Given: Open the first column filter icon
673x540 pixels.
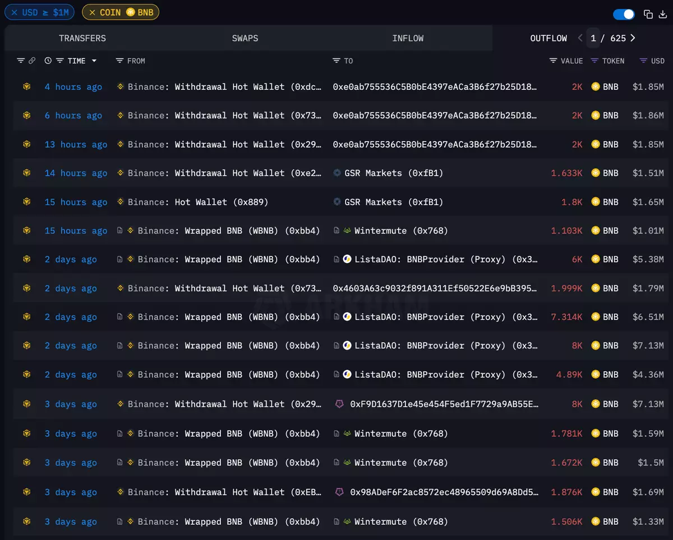Looking at the screenshot, I should tap(21, 61).
